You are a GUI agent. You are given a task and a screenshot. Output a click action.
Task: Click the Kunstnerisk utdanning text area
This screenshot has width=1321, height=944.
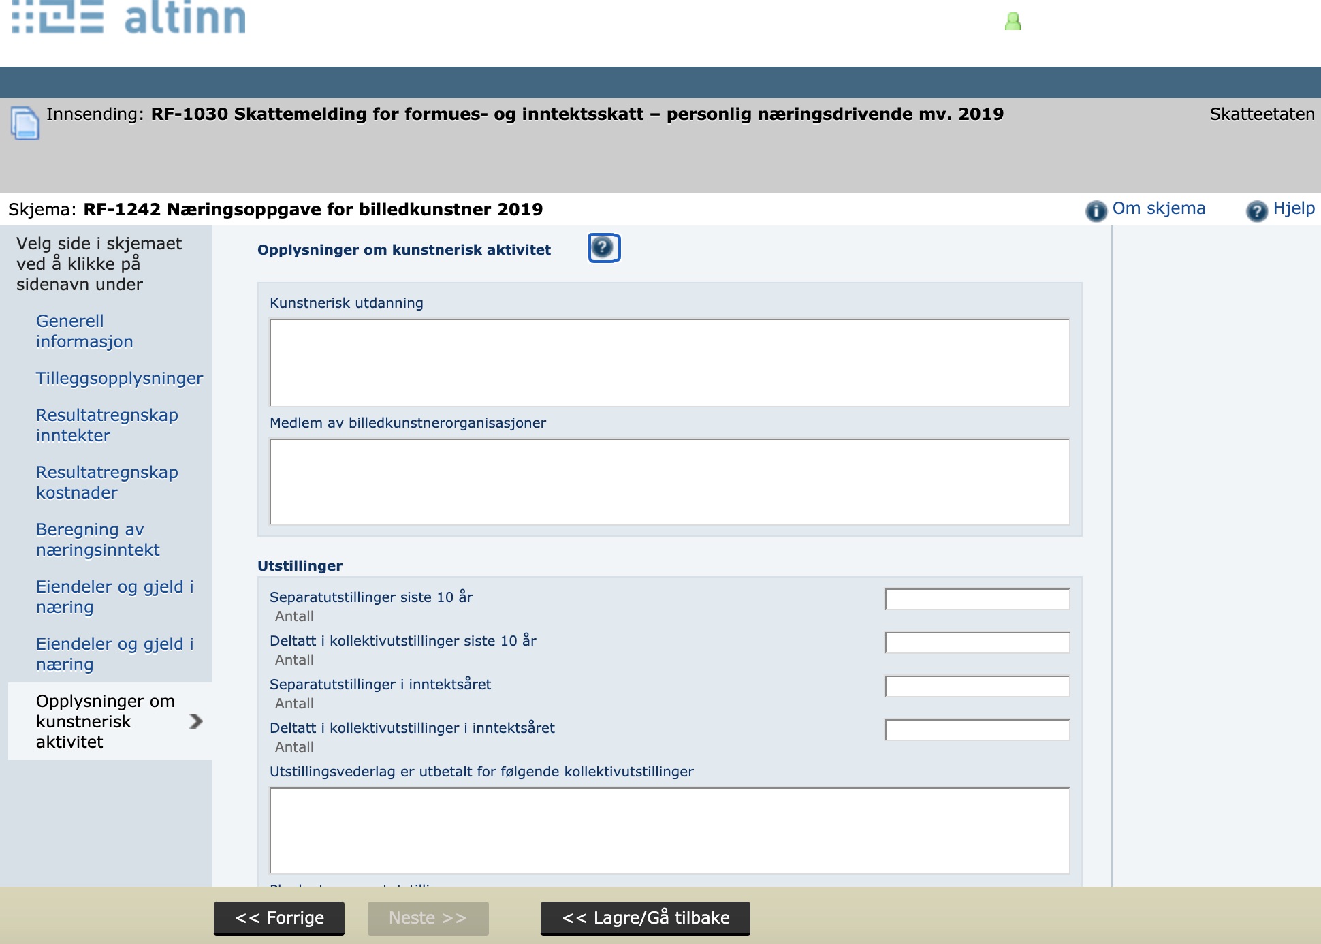click(669, 362)
